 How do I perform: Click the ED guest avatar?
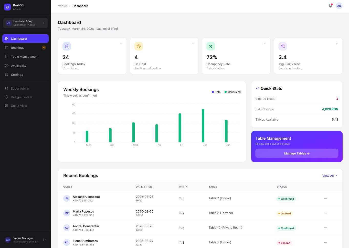point(67,242)
